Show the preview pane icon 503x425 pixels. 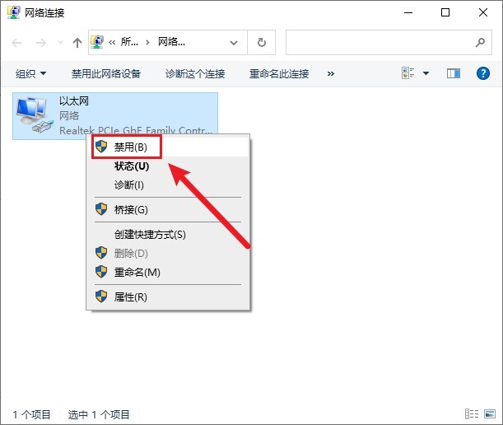454,73
